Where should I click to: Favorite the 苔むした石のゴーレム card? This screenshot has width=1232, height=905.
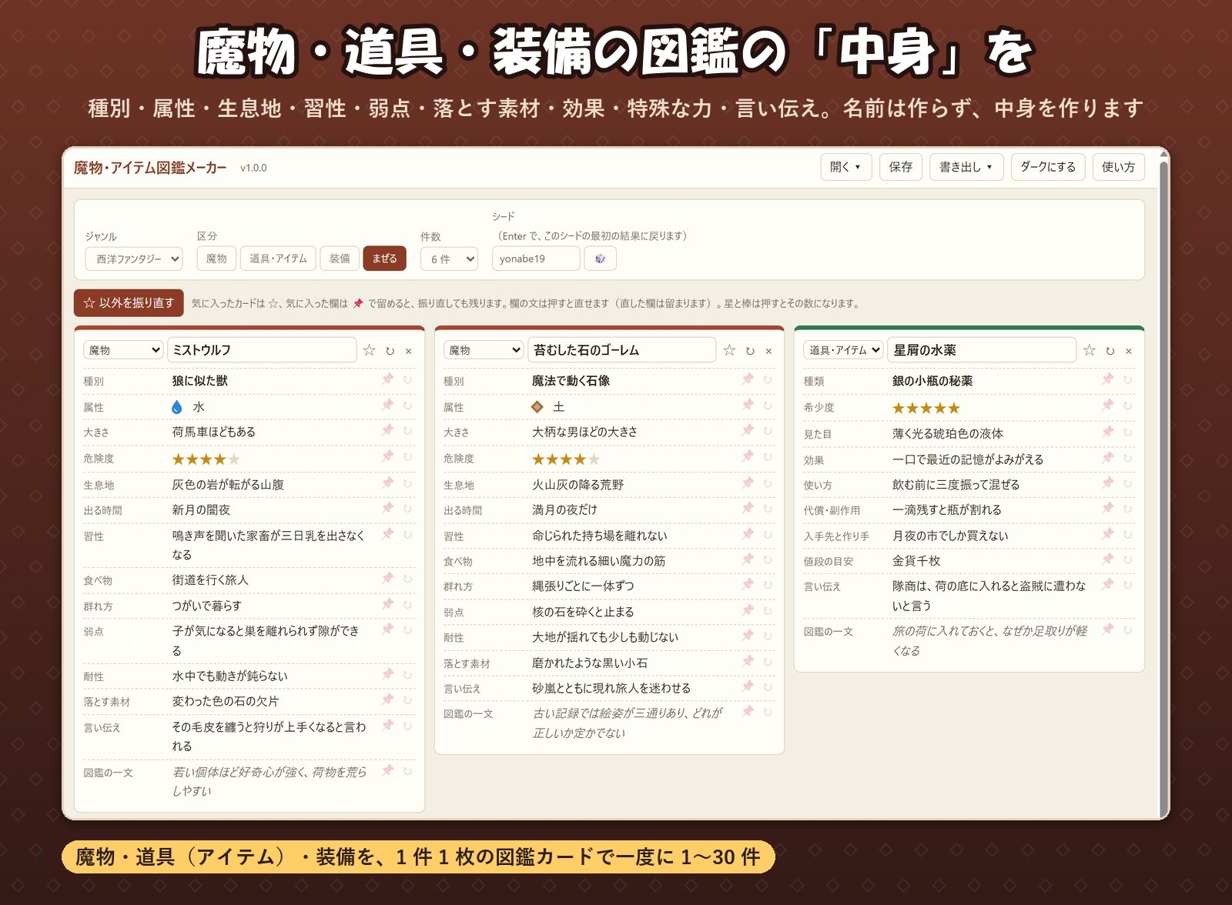pos(729,350)
